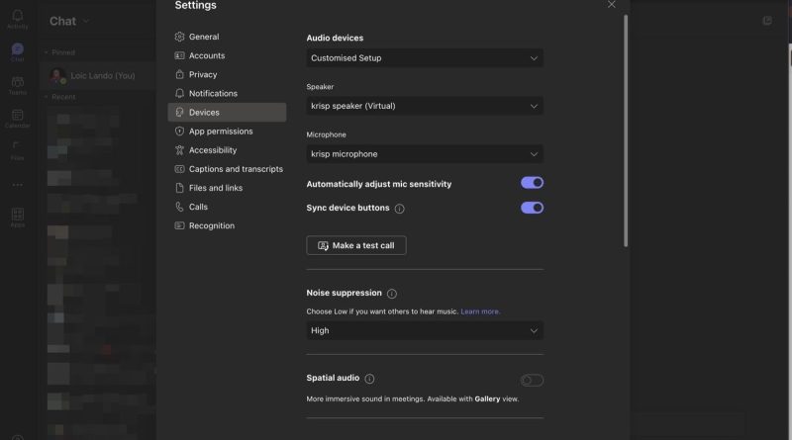
Task: Click the info icon next to Sync device buttons
Action: tap(400, 209)
